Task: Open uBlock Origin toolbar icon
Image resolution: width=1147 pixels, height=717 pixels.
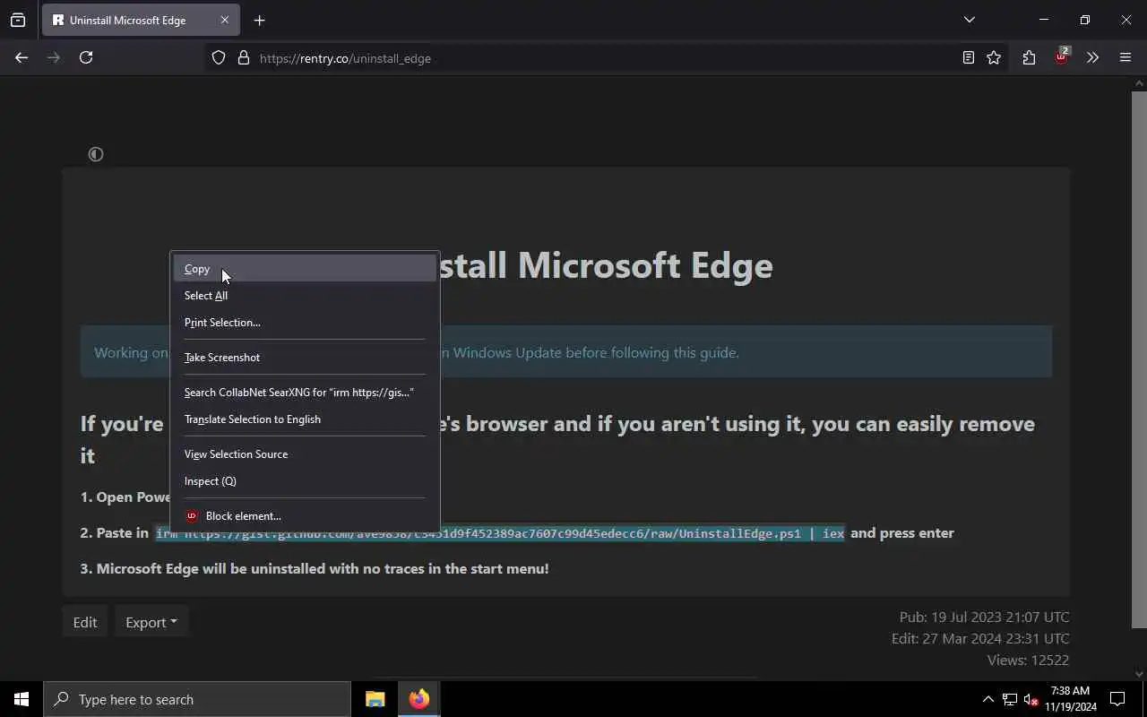Action: pos(1062,56)
